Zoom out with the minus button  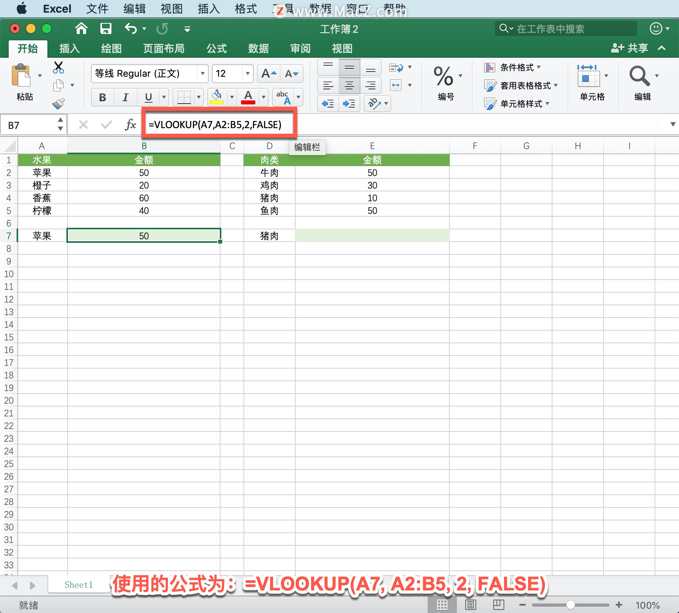point(522,605)
